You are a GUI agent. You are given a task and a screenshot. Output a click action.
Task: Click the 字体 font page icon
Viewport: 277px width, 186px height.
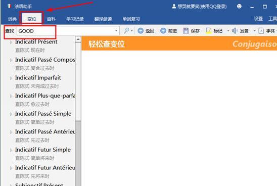coord(261,31)
